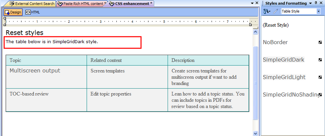
Task: Click the Description header cell
Action: pyautogui.click(x=208, y=60)
